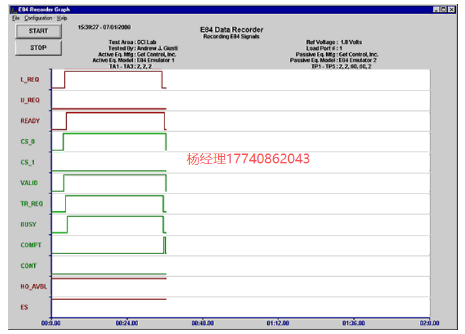Select the L_REQ signal label
Viewport: 465px width, 334px height.
30,79
